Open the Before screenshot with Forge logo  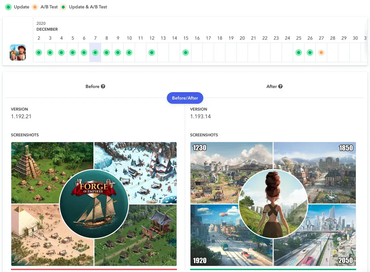[x=94, y=204]
